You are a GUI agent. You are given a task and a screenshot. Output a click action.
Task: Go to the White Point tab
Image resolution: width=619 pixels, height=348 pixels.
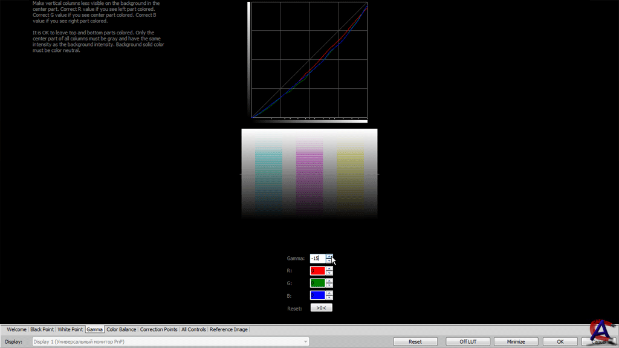70,329
